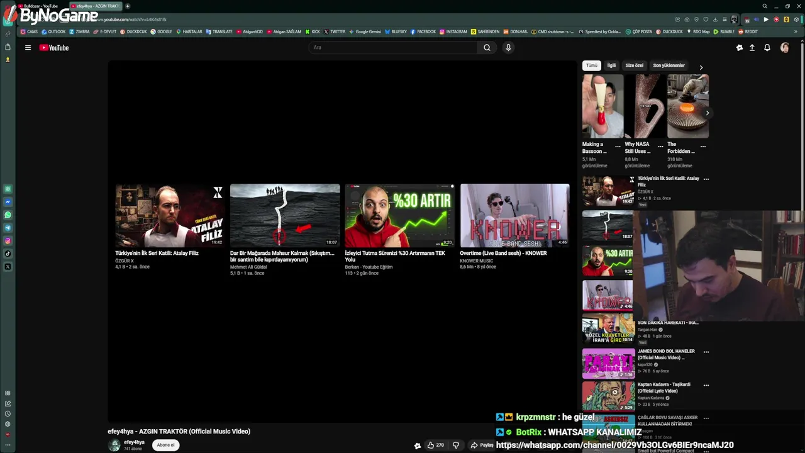Screen dimensions: 805x453
Task: Select the 'Size özel' filter chip
Action: [634, 65]
